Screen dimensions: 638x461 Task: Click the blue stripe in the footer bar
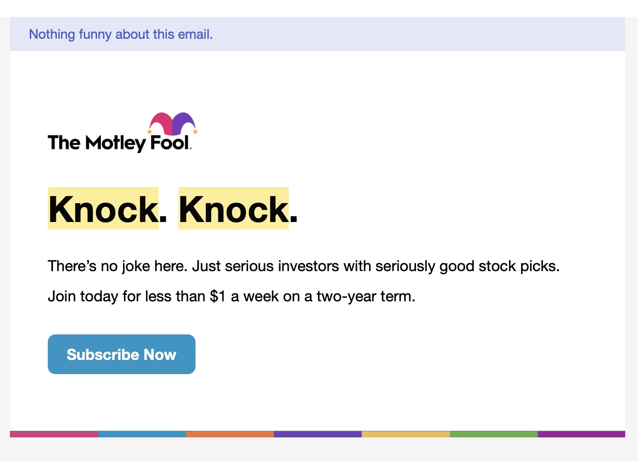coord(142,433)
